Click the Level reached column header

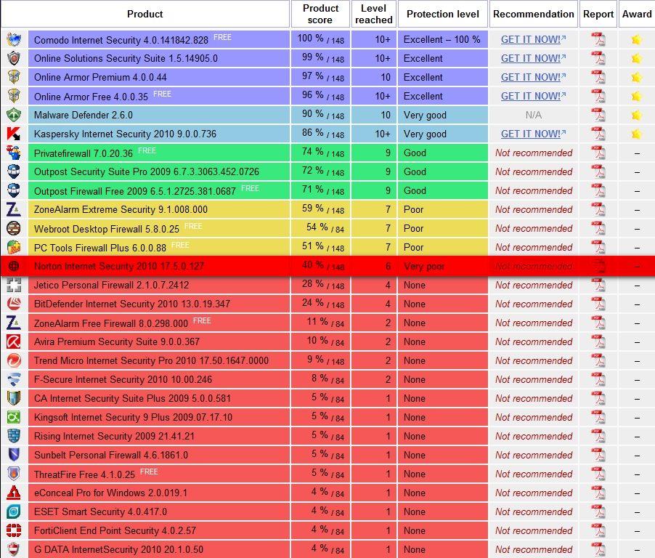point(373,15)
